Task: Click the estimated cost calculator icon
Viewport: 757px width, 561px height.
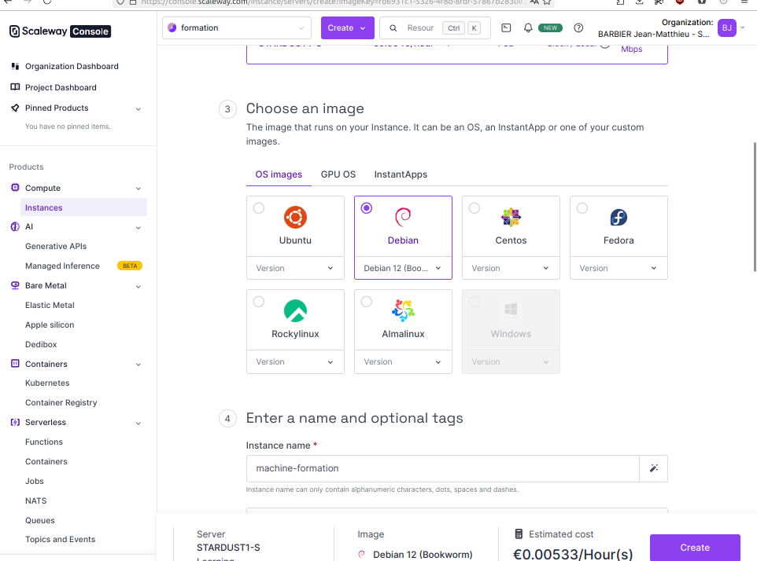Action: 519,534
